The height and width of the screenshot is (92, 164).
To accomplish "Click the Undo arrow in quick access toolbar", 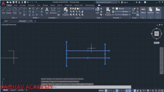I will pos(28,2).
